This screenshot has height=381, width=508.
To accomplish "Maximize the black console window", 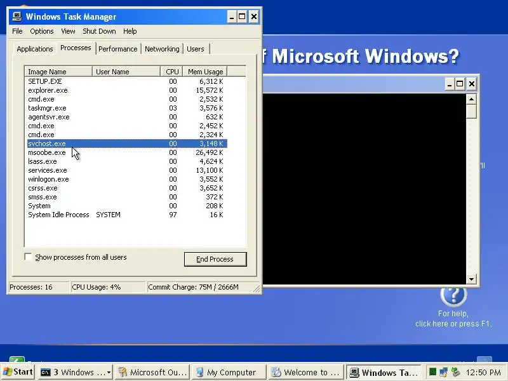I will pos(460,84).
